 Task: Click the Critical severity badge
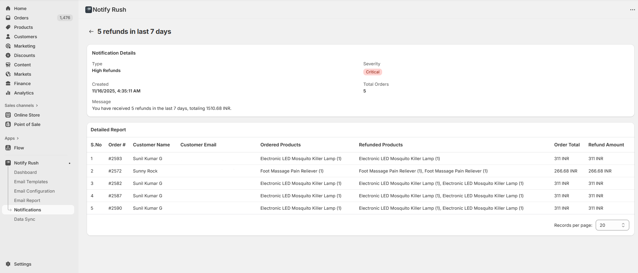[372, 72]
